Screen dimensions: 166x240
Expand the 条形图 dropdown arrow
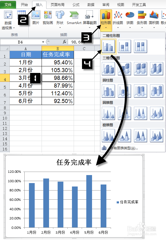tap(142, 28)
